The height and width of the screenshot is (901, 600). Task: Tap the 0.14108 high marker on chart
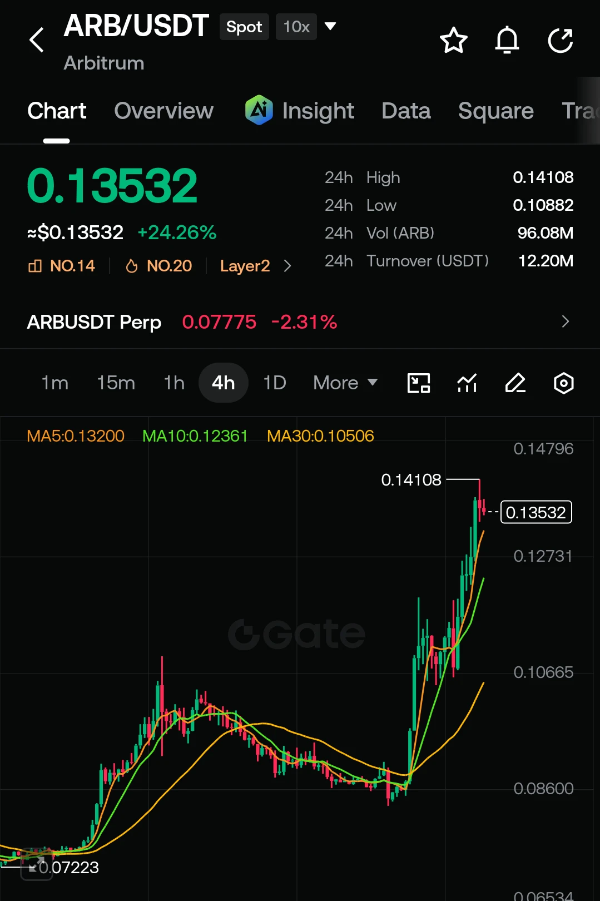click(x=411, y=479)
